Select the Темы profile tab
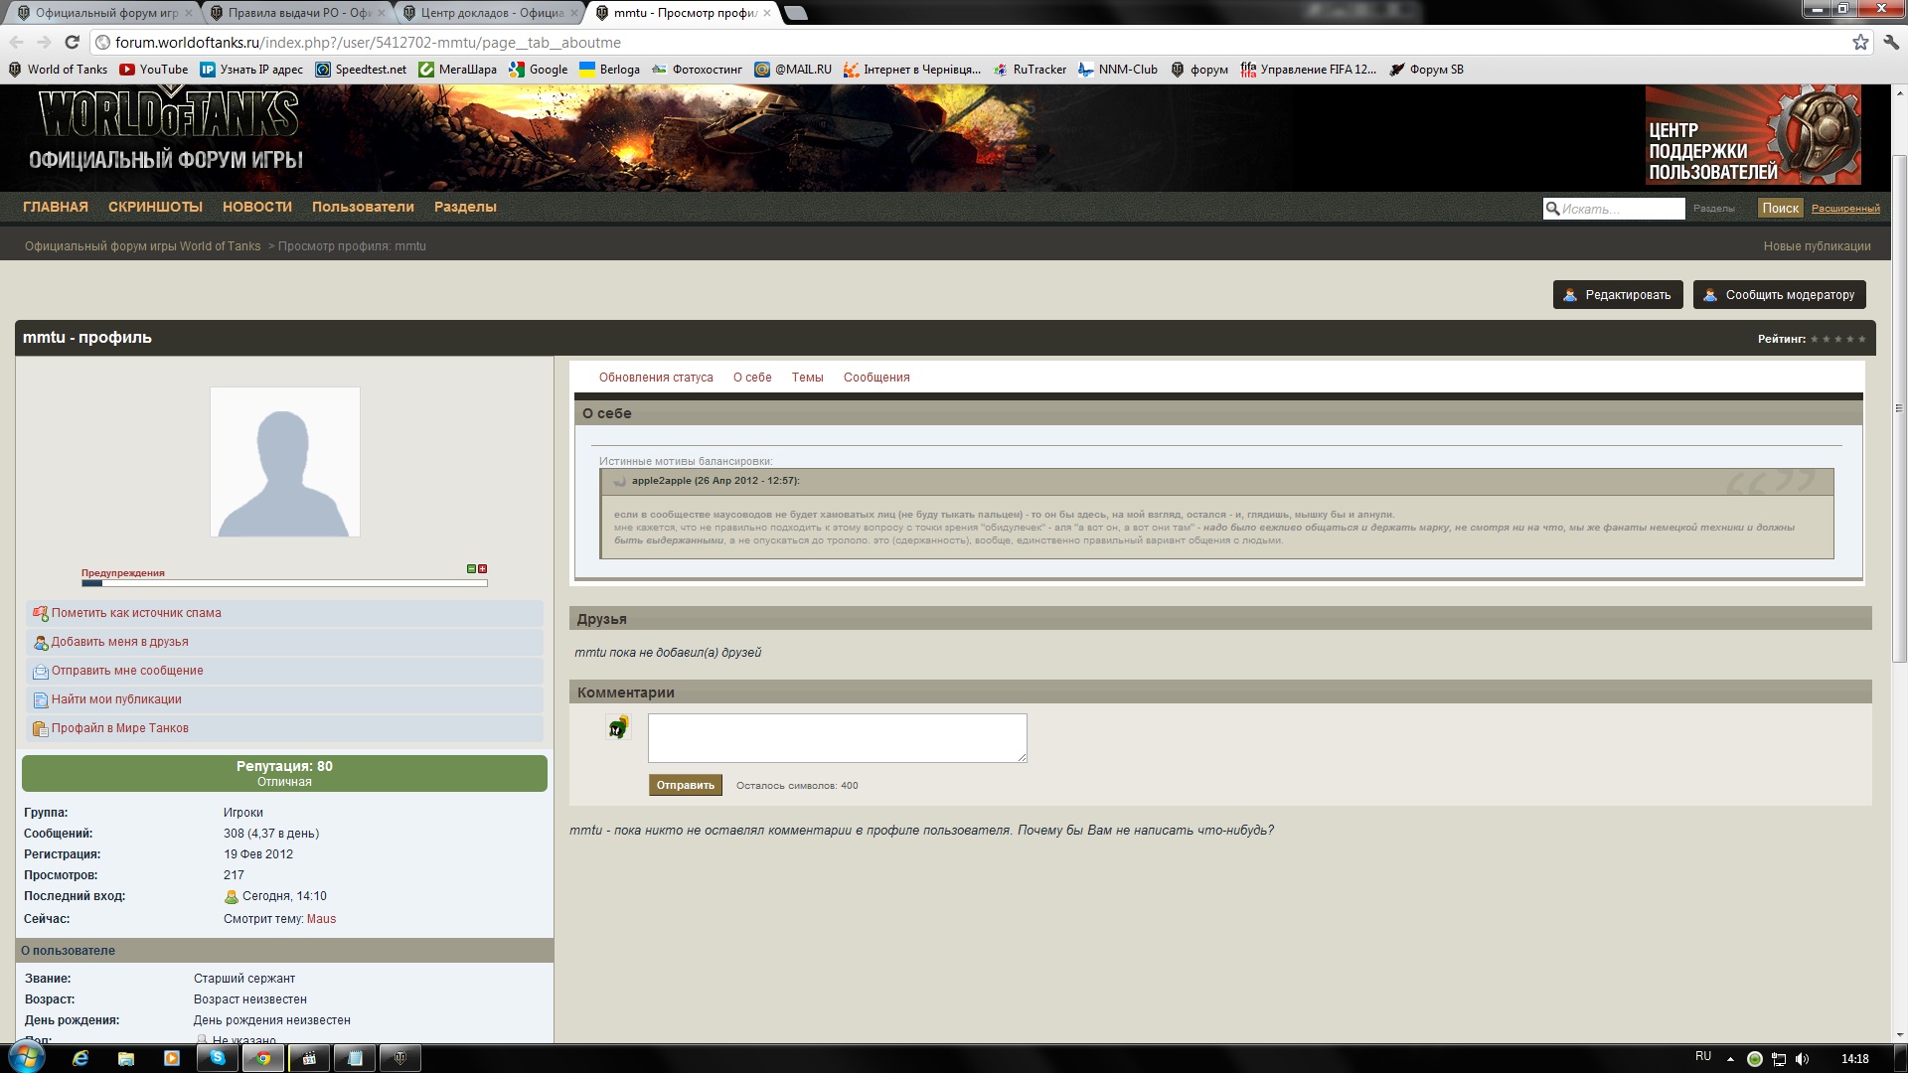 [807, 378]
